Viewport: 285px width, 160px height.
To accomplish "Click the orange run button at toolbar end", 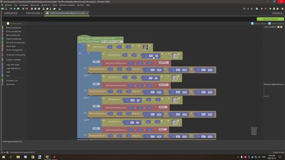I will click(282, 9).
